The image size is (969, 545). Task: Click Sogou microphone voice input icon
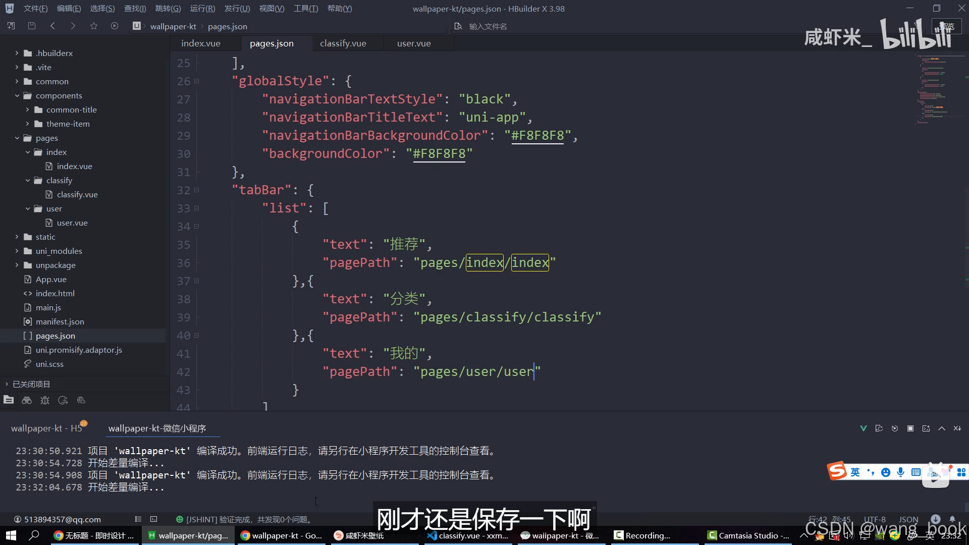(901, 472)
